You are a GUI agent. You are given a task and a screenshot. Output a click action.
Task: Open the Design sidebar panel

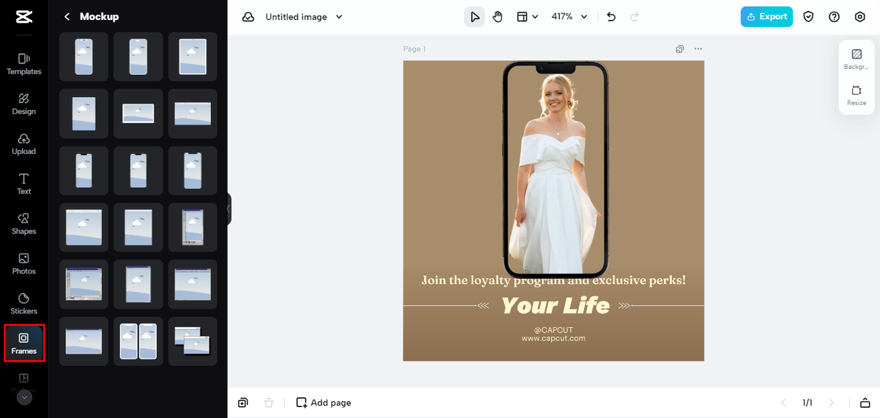24,104
